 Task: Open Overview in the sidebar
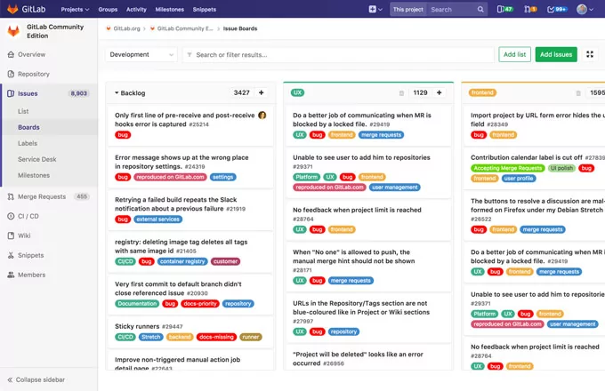(x=31, y=54)
